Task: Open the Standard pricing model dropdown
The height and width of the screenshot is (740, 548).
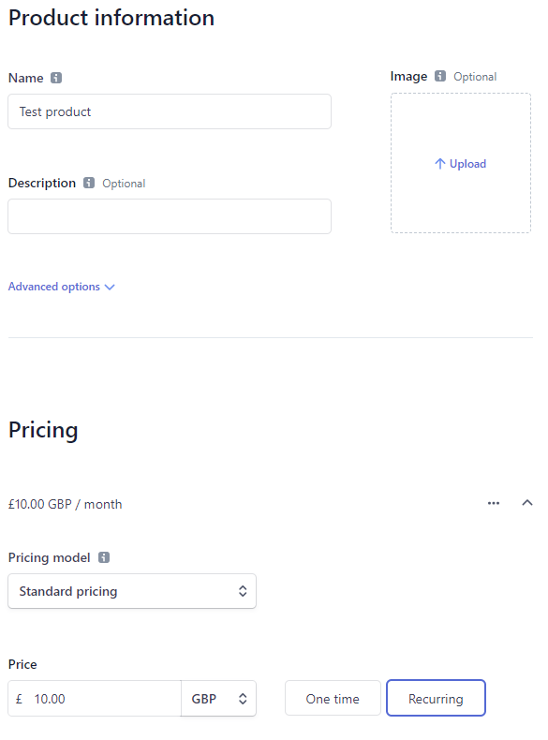Action: coord(132,591)
